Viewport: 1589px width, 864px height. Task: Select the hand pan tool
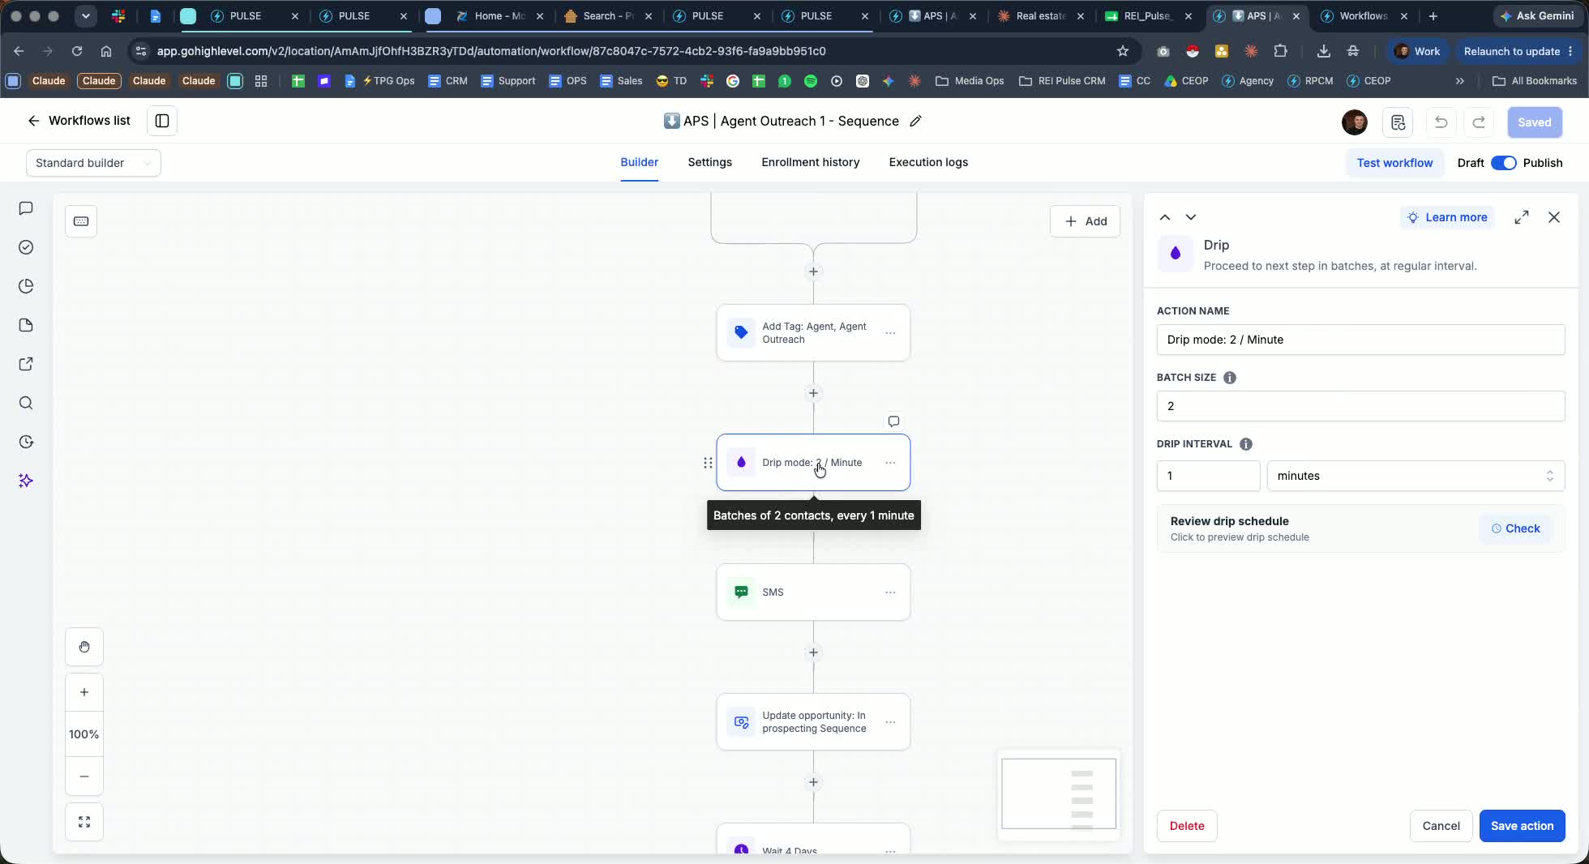(84, 647)
